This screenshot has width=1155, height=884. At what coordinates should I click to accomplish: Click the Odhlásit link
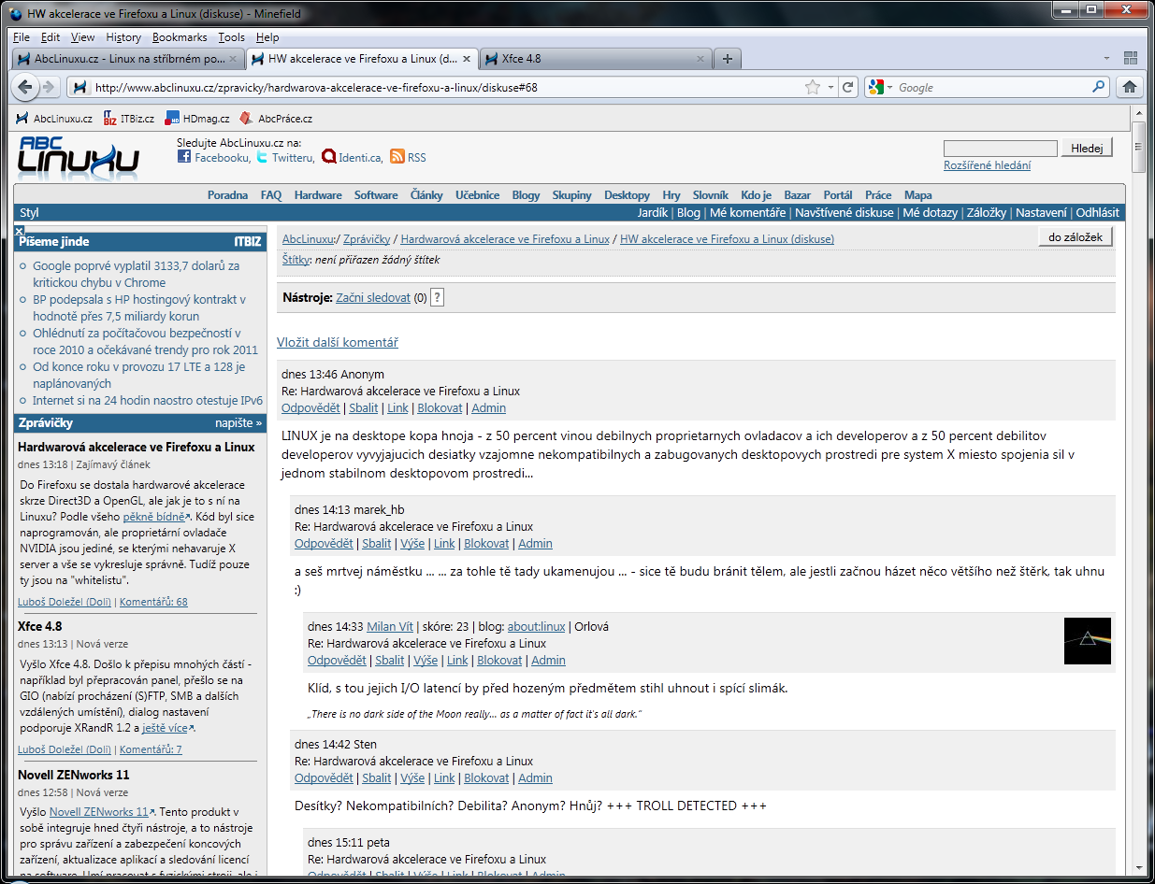(1098, 213)
